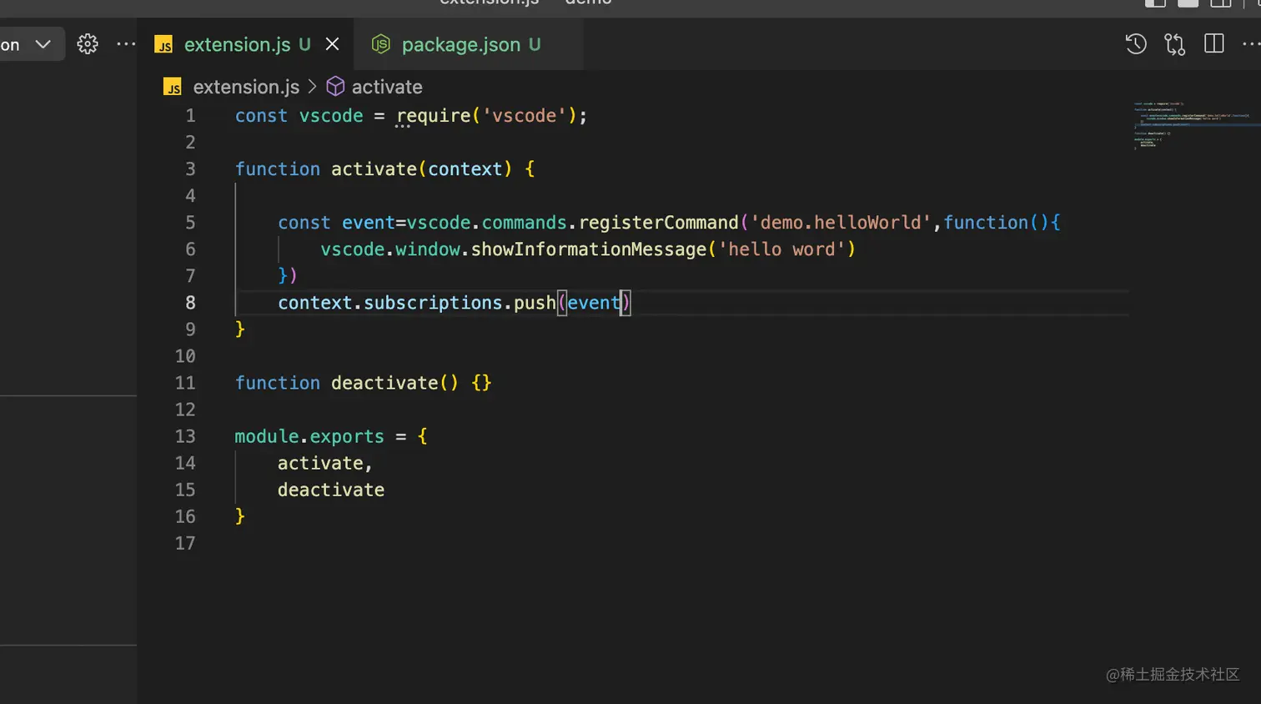Close the extension.js tab
The width and height of the screenshot is (1261, 704).
332,43
